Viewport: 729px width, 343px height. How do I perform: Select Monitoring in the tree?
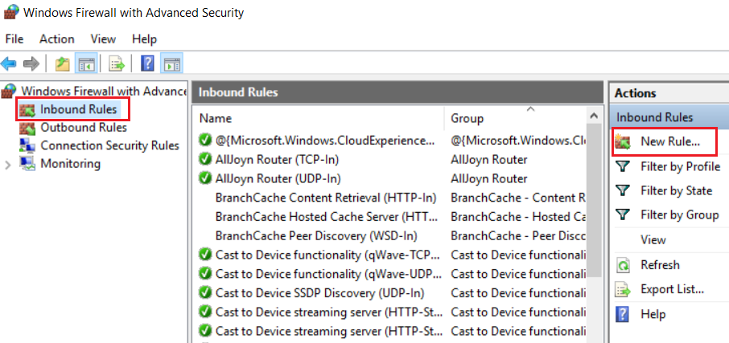tap(70, 164)
